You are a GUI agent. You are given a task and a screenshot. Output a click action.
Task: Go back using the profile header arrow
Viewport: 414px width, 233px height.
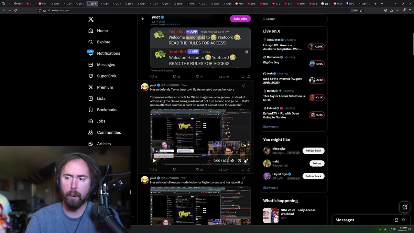[143, 19]
